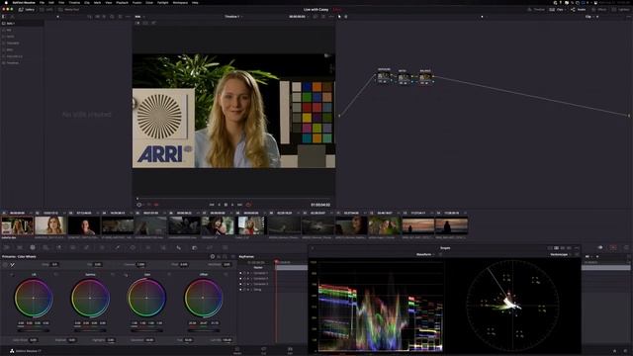Toggle loop playback in viewer transport
The width and height of the screenshot is (633, 356).
click(248, 205)
